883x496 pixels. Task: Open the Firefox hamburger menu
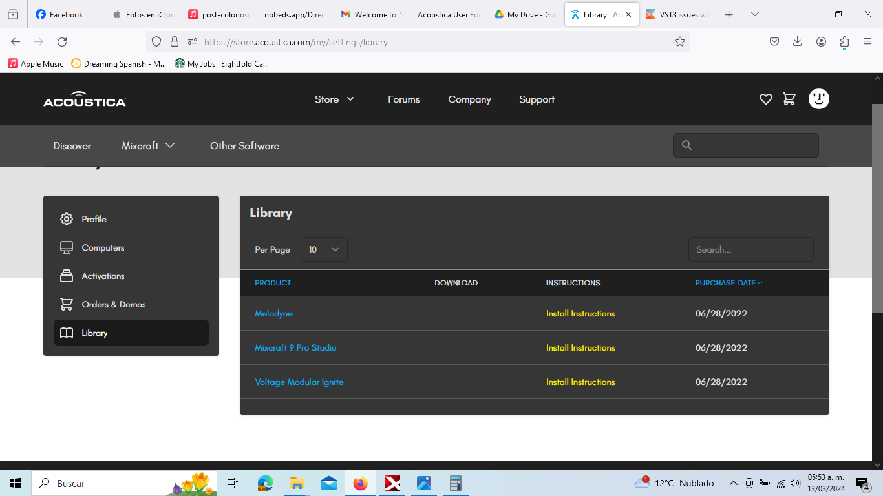(867, 41)
